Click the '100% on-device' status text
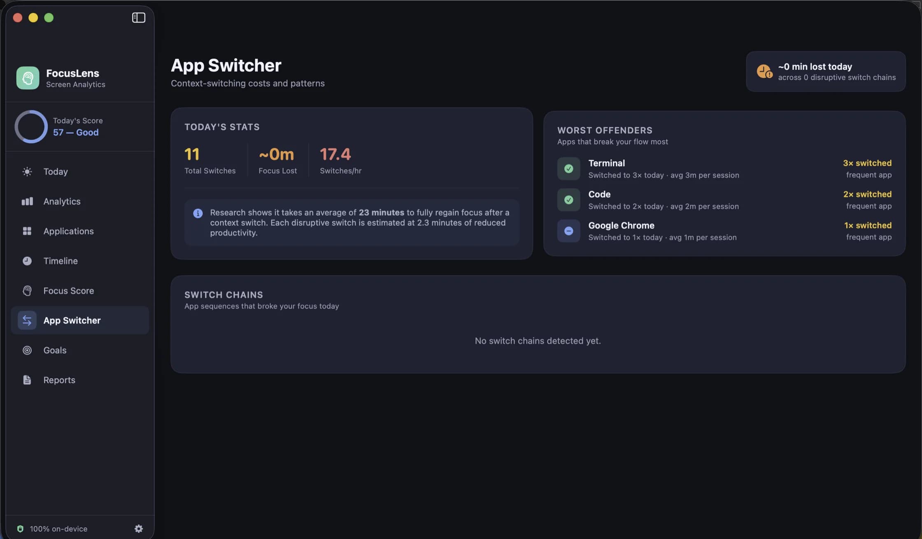 click(58, 529)
